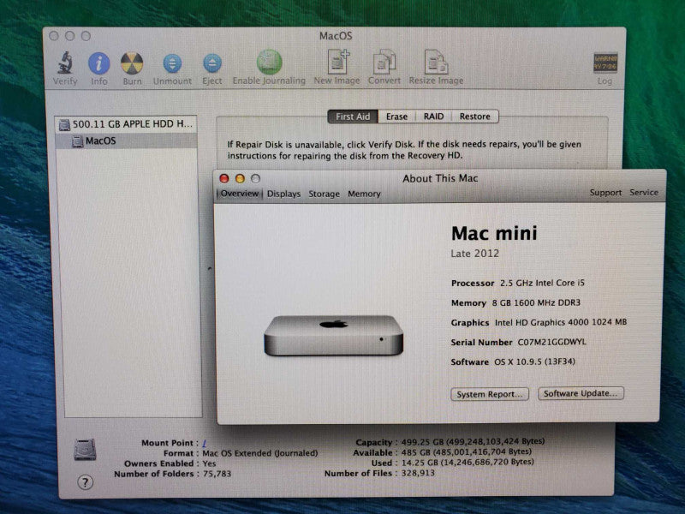The width and height of the screenshot is (685, 514).
Task: Click Enable Journaling toolbar icon
Action: click(x=269, y=62)
